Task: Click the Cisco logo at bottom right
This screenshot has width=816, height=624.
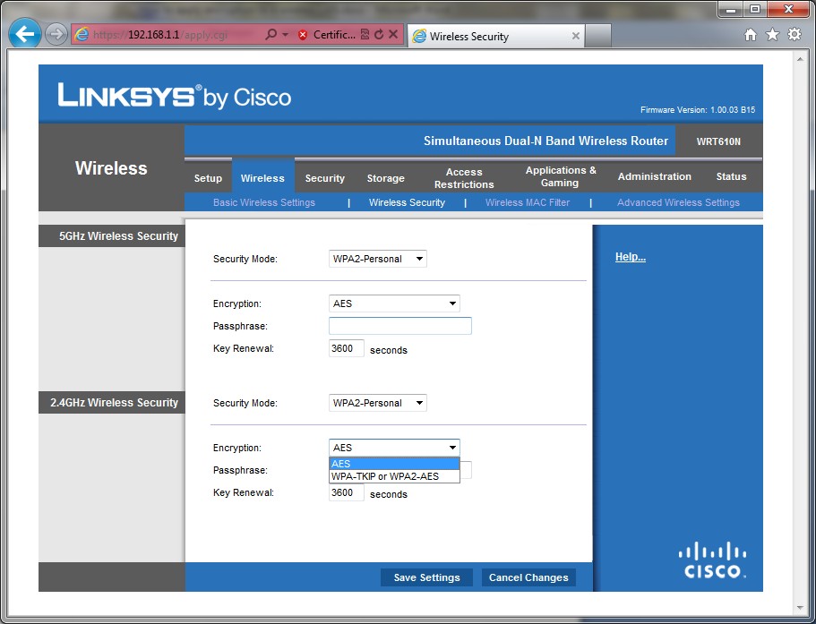Action: [713, 560]
